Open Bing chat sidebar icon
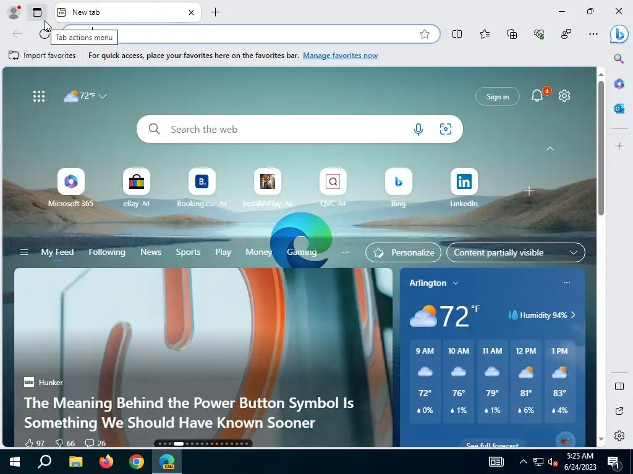 [x=619, y=35]
